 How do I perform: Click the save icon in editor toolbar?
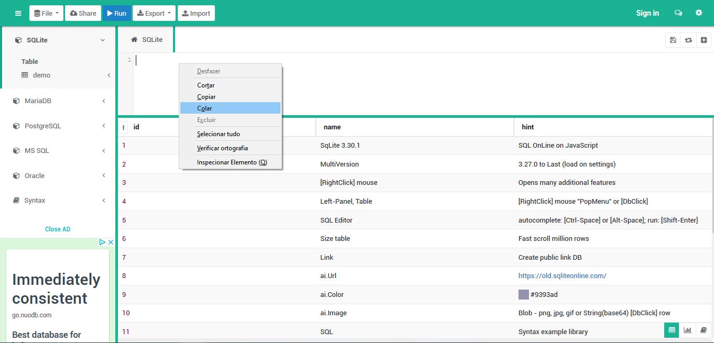click(x=673, y=40)
